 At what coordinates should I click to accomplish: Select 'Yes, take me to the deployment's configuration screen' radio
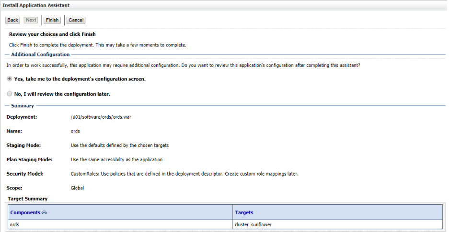[10, 79]
